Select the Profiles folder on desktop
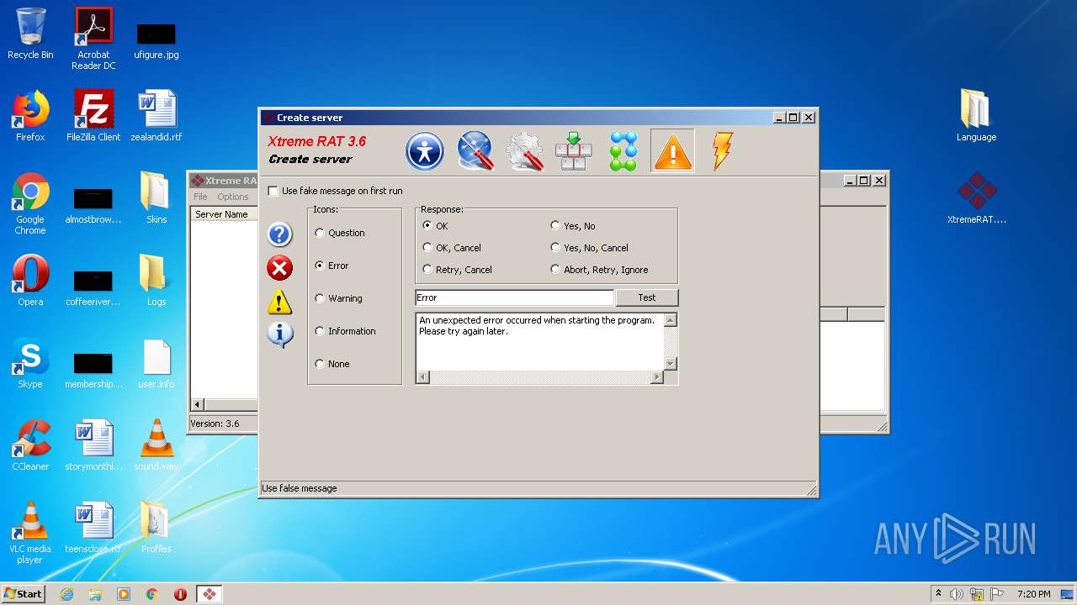 (157, 528)
